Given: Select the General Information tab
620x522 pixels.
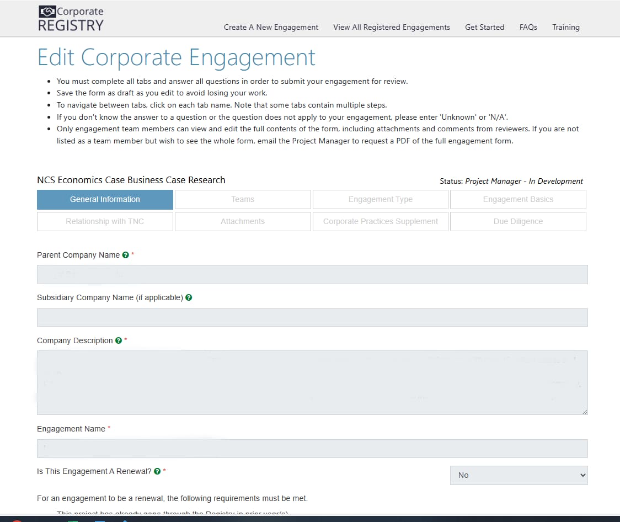Looking at the screenshot, I should coord(105,199).
